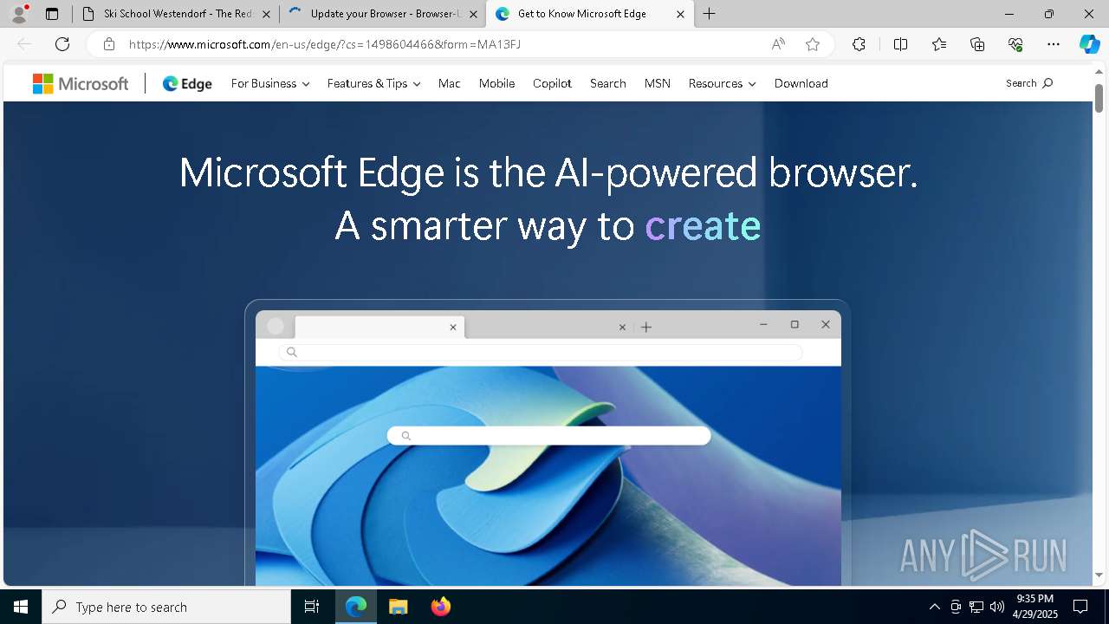
Task: Select the Get to Know Microsoft Edge tab
Action: point(589,14)
